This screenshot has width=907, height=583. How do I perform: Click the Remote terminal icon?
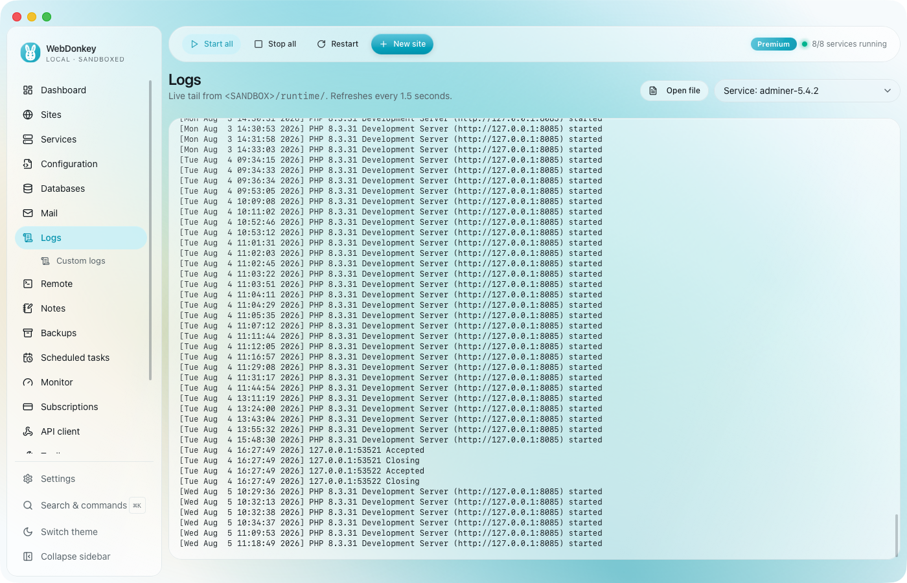pyautogui.click(x=28, y=284)
